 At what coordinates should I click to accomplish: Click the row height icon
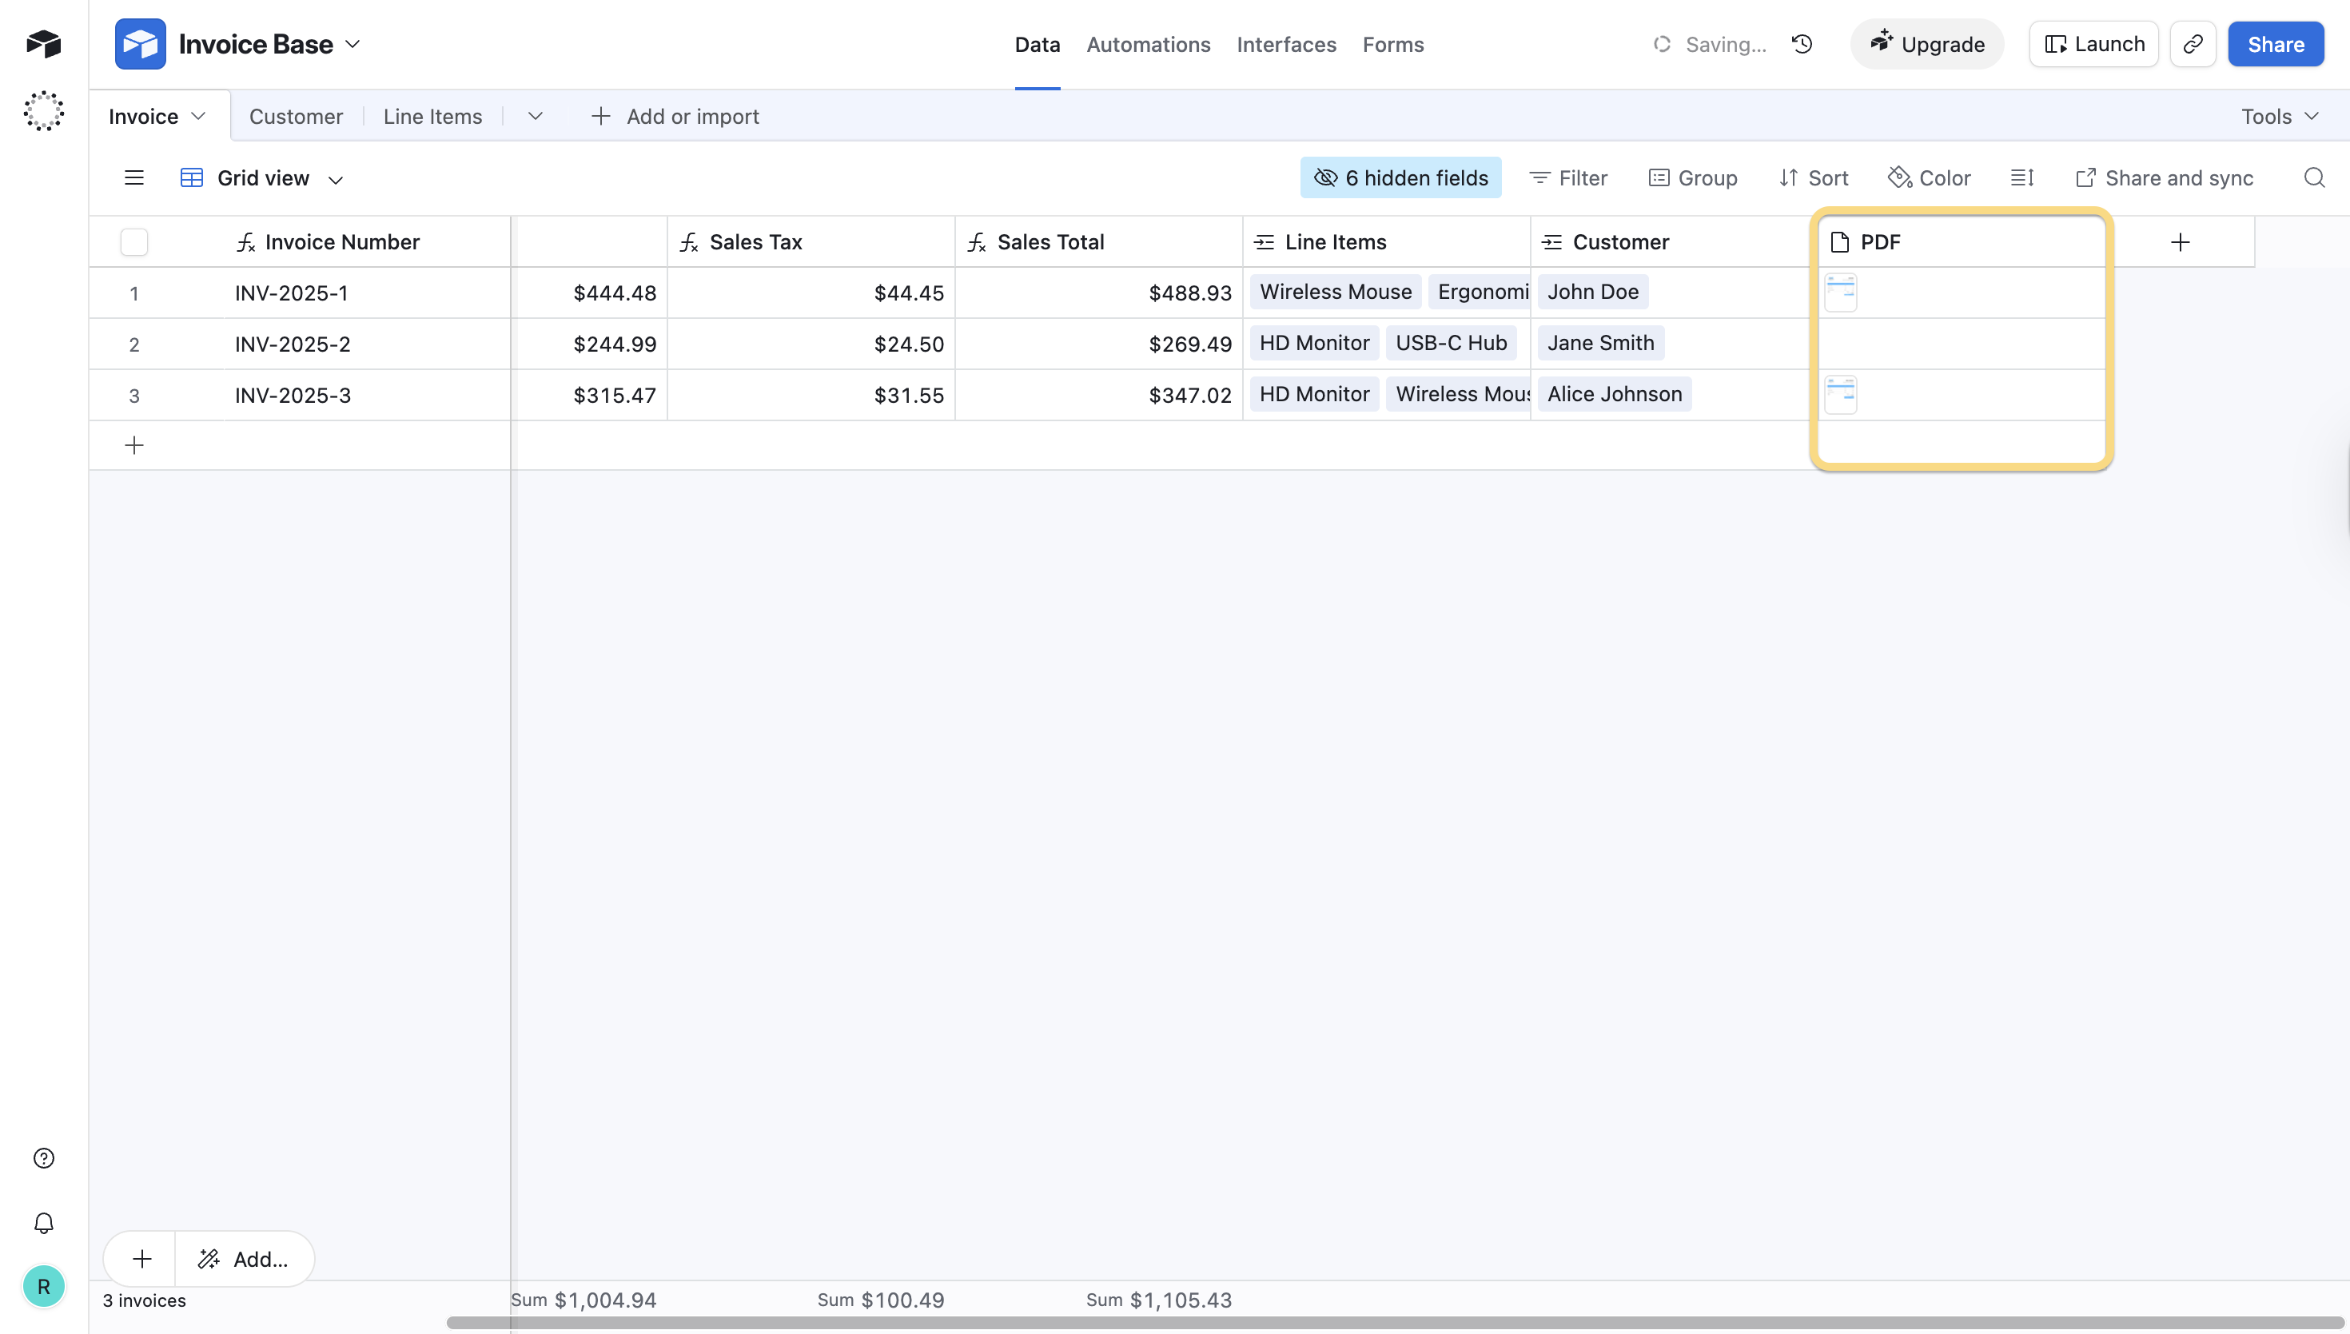[2022, 177]
